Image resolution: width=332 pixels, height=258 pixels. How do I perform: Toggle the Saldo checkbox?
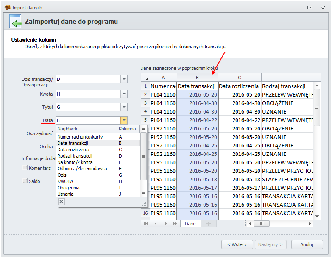[25, 181]
